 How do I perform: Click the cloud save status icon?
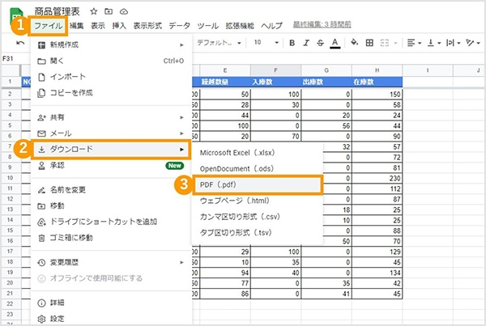(124, 11)
